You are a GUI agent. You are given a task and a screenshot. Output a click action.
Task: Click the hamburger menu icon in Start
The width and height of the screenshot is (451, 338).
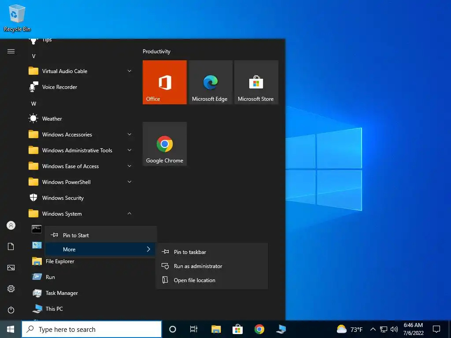coord(11,51)
